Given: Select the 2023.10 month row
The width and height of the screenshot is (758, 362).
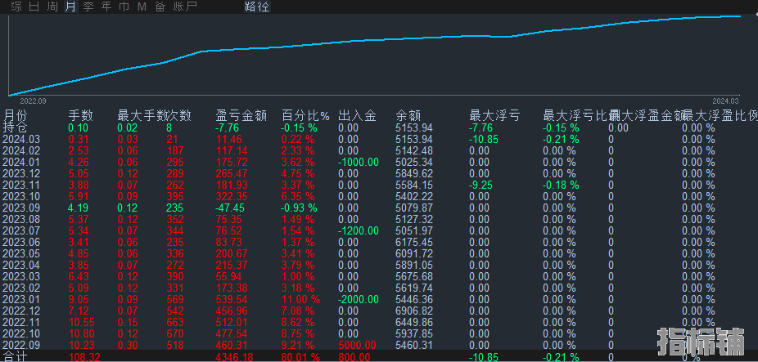Looking at the screenshot, I should tap(22, 196).
